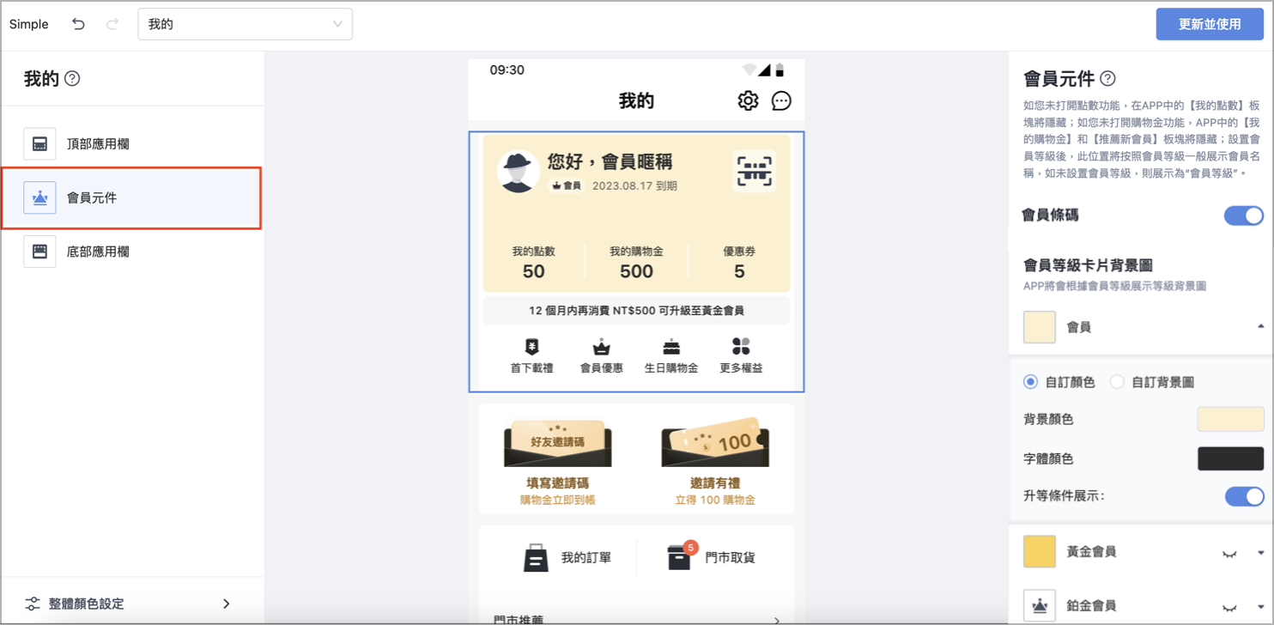Click 優惠券 value 5
Image resolution: width=1274 pixels, height=625 pixels.
pos(739,272)
